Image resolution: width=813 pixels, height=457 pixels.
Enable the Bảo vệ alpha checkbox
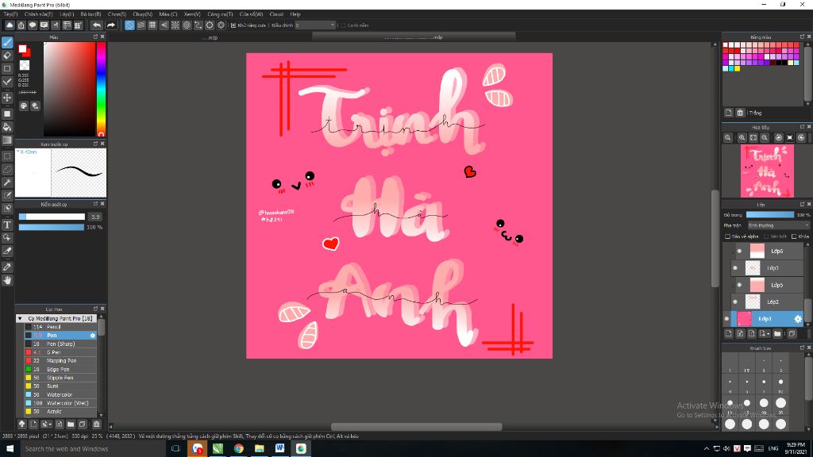pos(727,236)
